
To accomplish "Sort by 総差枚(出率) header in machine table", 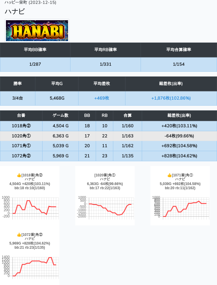I will 179,115.
